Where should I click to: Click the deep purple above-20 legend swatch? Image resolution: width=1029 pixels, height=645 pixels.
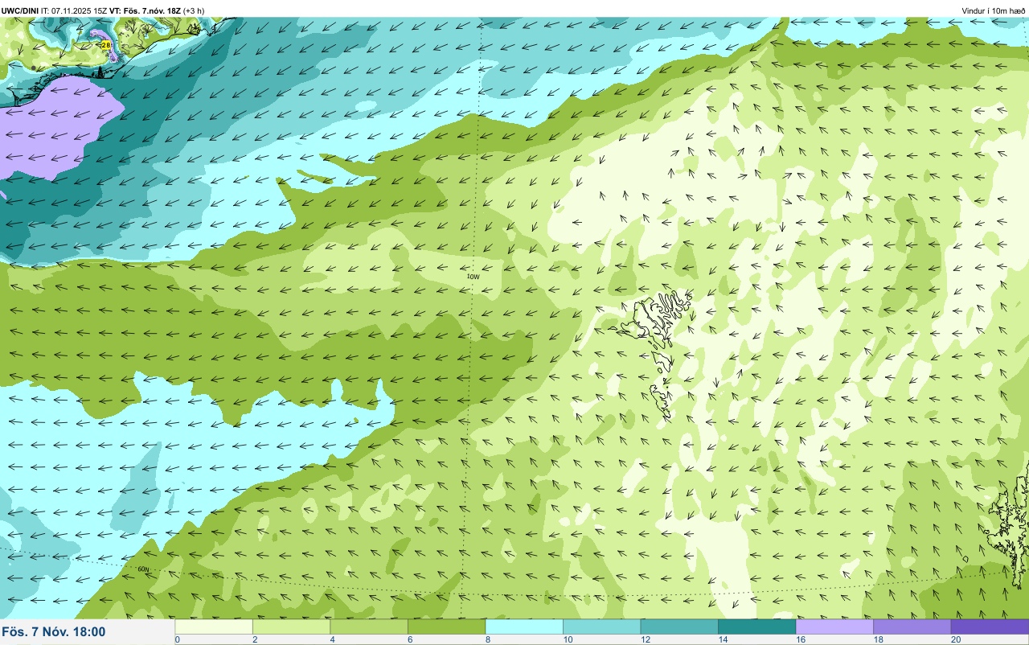pyautogui.click(x=990, y=627)
